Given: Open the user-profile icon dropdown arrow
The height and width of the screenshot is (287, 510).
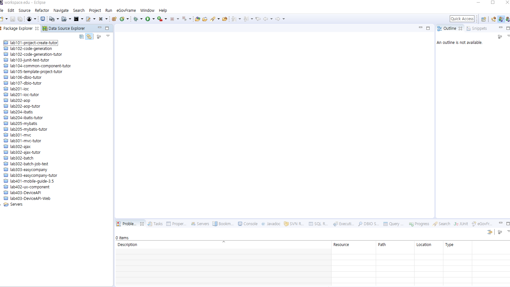Looking at the screenshot, I should coord(35,19).
